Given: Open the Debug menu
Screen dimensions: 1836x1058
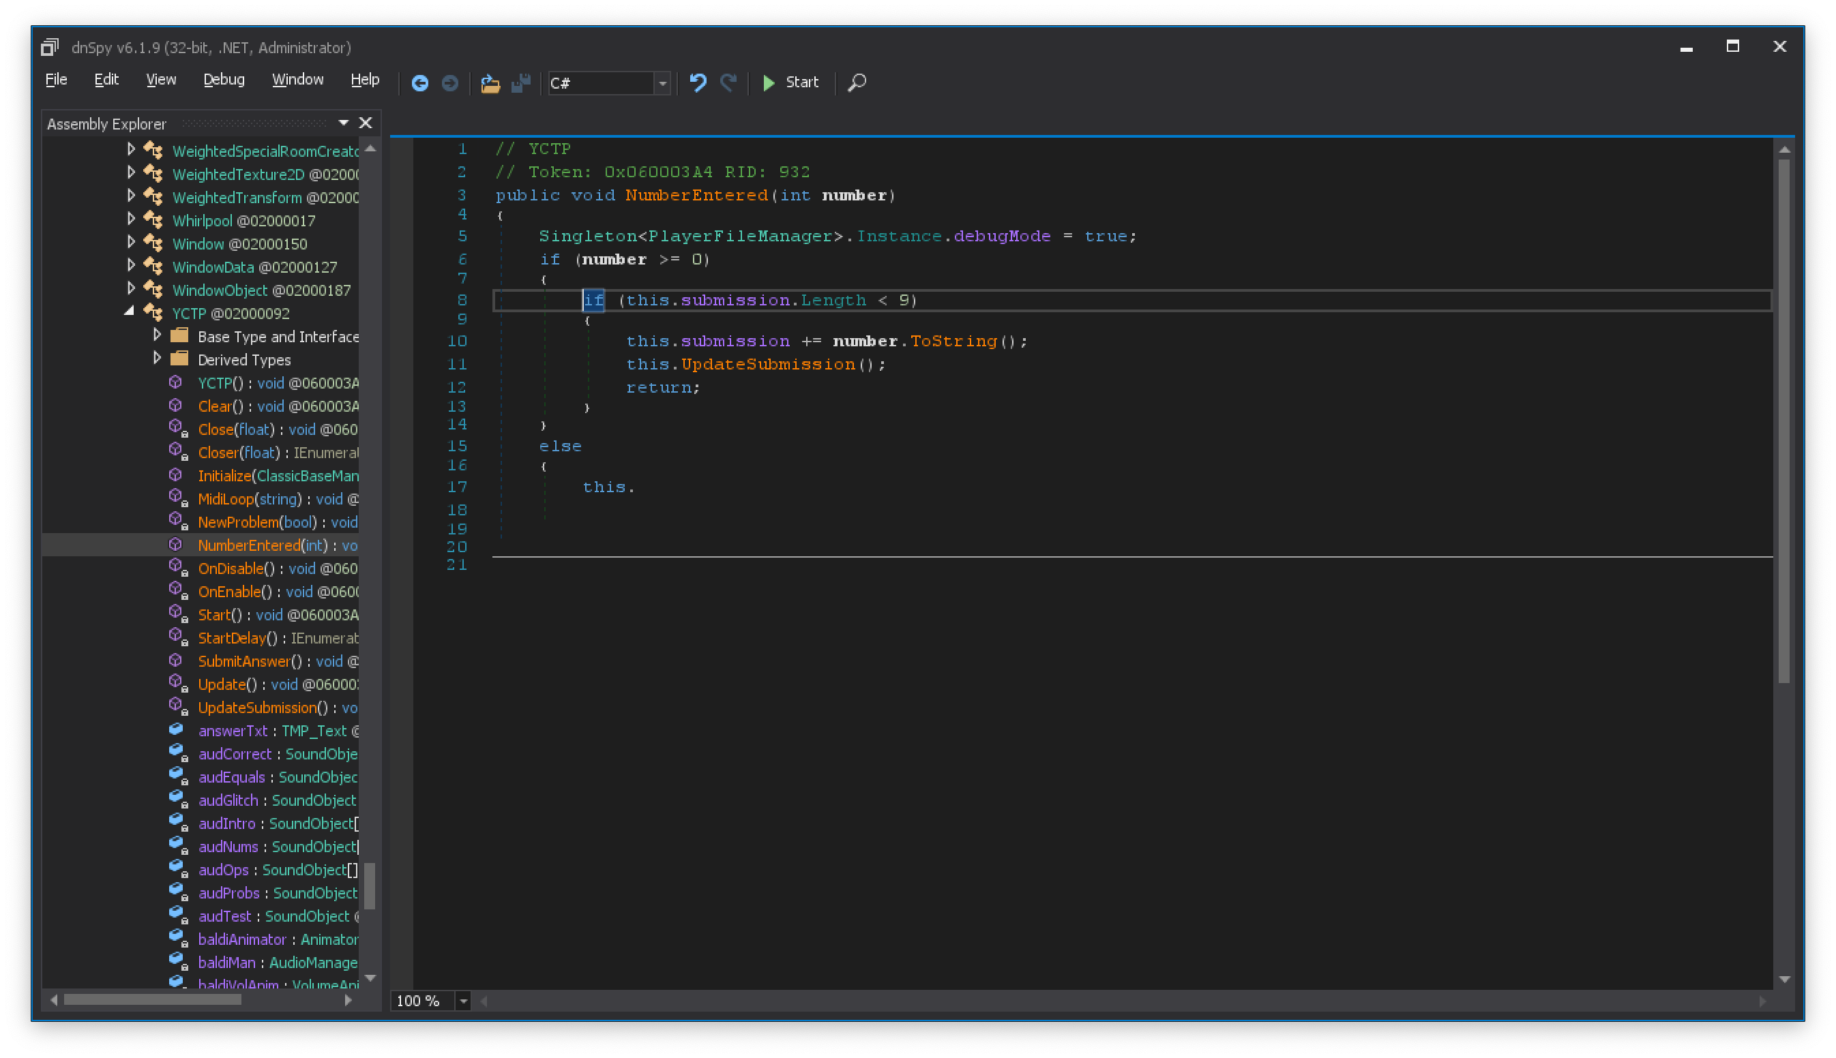Looking at the screenshot, I should click(x=223, y=79).
